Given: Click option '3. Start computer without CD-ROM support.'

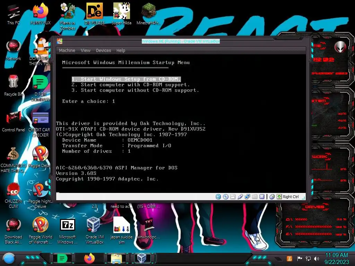Looking at the screenshot, I should click(135, 90).
